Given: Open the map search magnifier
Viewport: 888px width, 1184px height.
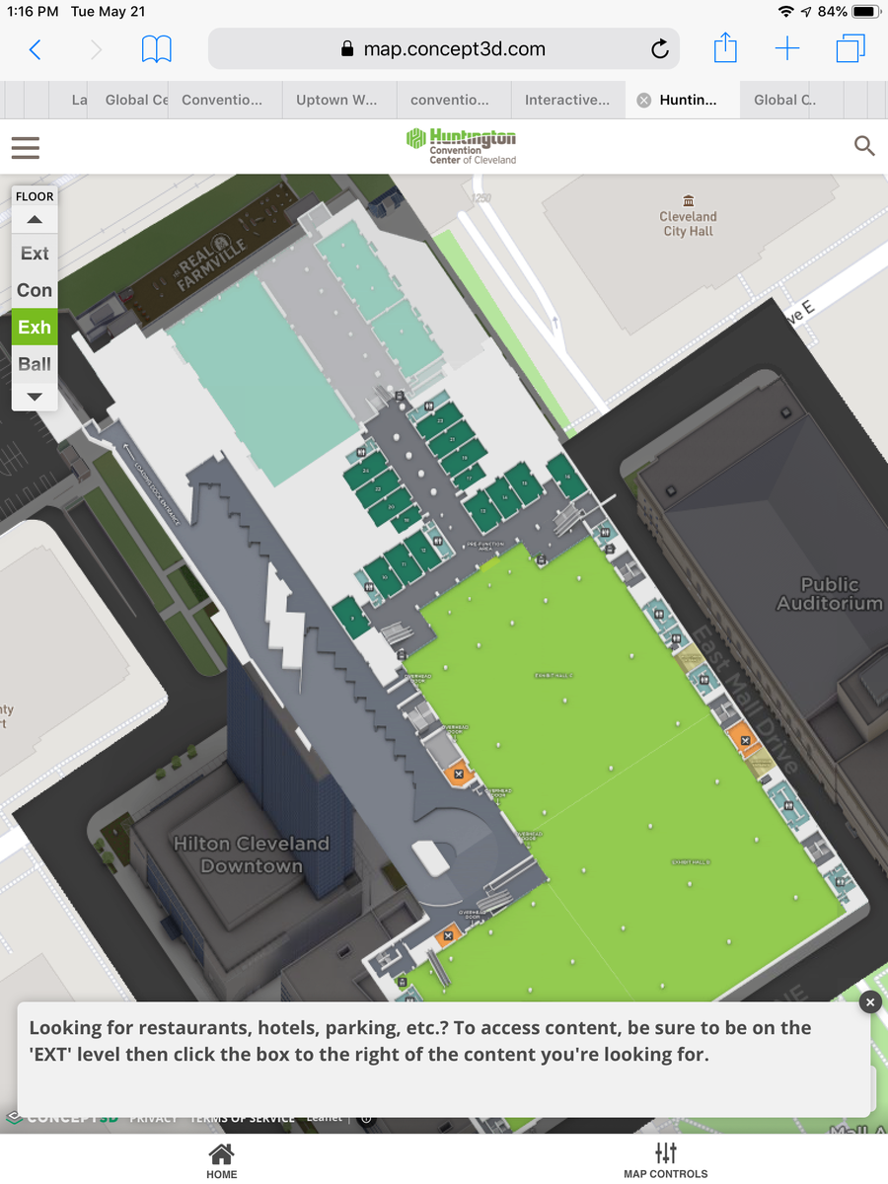Looking at the screenshot, I should click(x=864, y=147).
